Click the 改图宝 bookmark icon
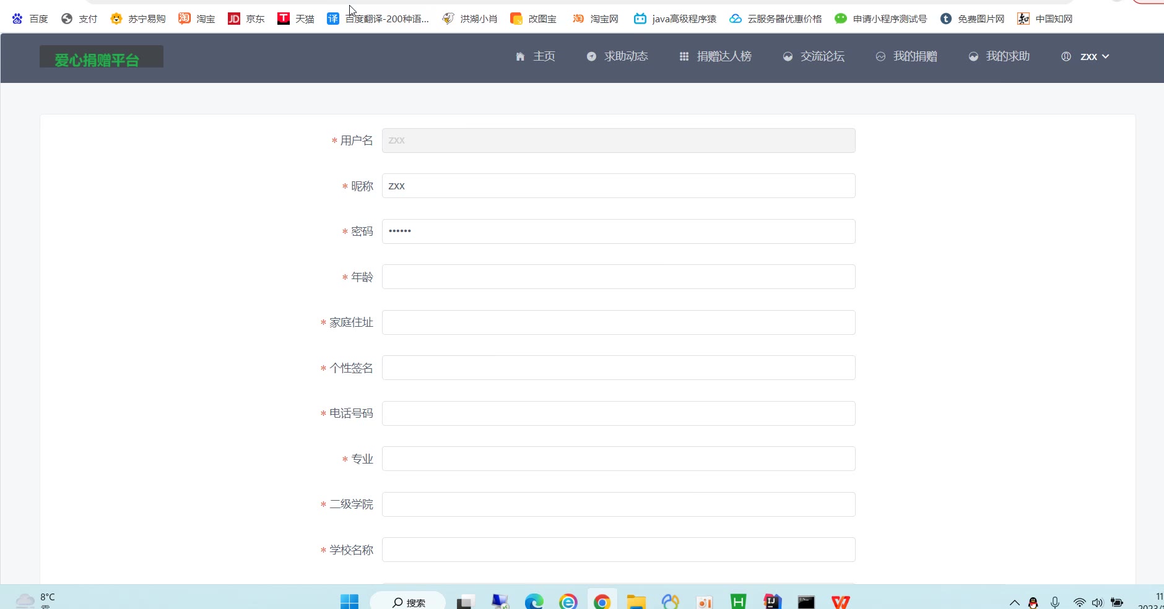Image resolution: width=1164 pixels, height=609 pixels. pyautogui.click(x=516, y=19)
